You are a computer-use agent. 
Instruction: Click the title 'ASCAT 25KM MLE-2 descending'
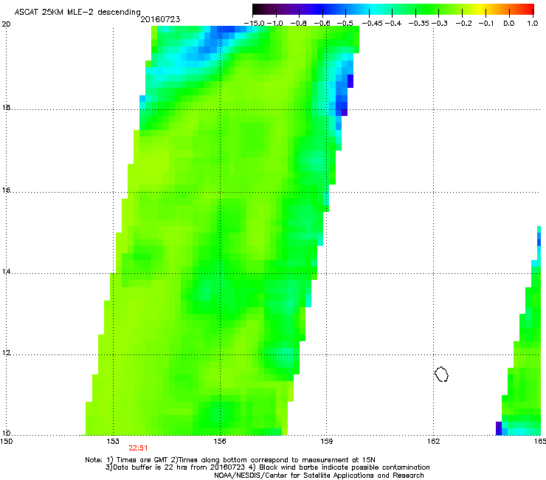(x=77, y=12)
